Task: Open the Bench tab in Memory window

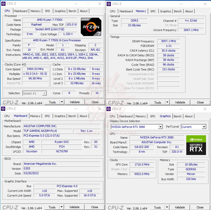Action: tap(178, 11)
